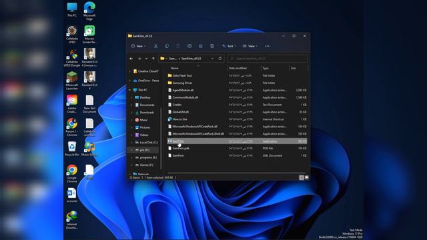This screenshot has height=240, width=427.
Task: Open the New dropdown menu
Action: [x=138, y=46]
